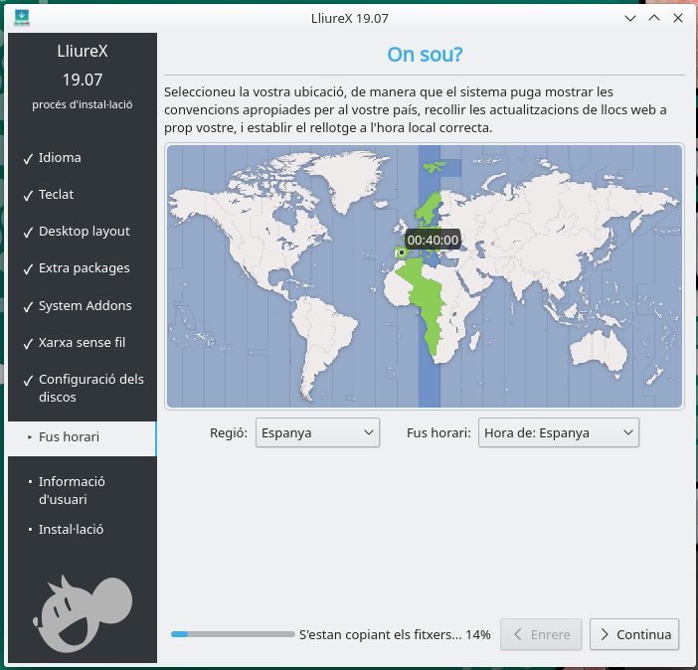Open the Fus horari dropdown
The width and height of the screenshot is (698, 670).
click(559, 432)
